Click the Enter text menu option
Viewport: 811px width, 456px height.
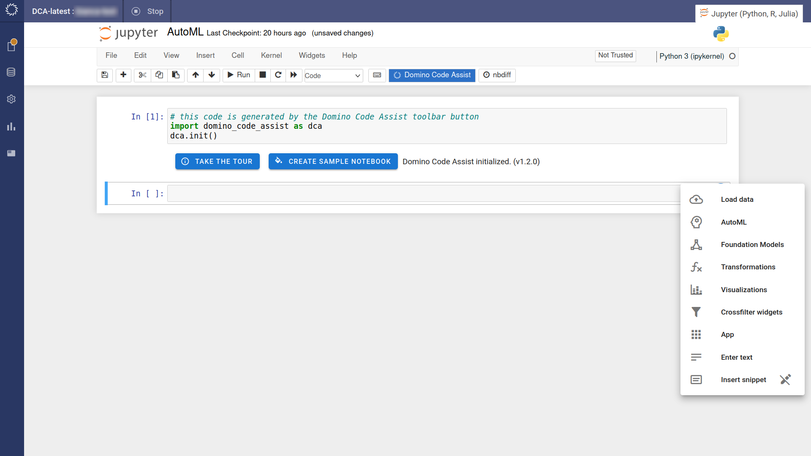[x=736, y=357]
